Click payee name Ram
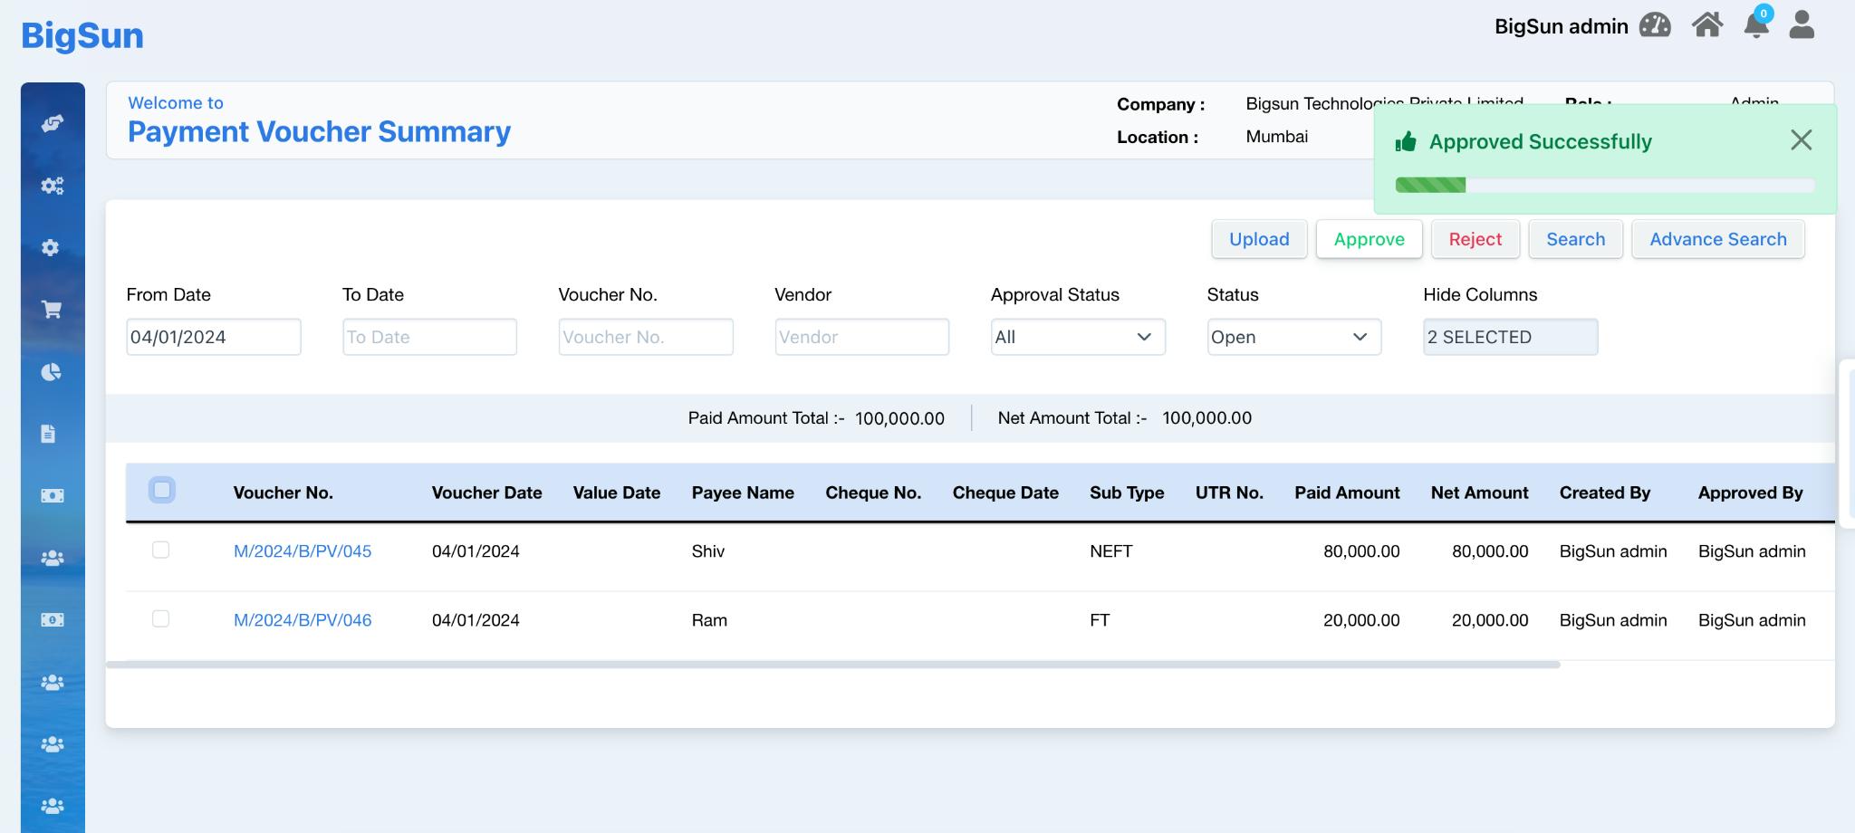 coord(709,620)
